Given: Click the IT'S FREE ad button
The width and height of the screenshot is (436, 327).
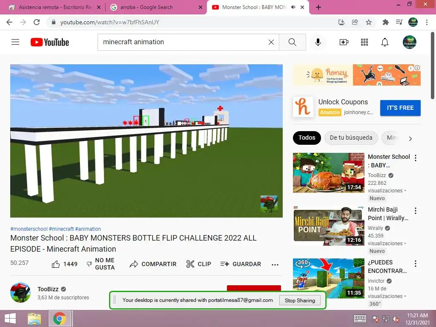Looking at the screenshot, I should pos(400,108).
